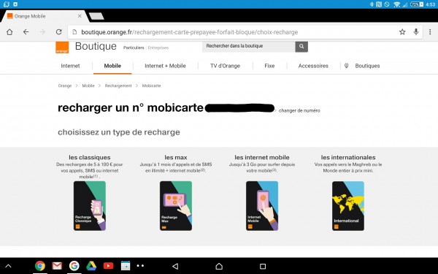The image size is (438, 274).
Task: Click the Boutiques location pin icon
Action: coord(346,66)
